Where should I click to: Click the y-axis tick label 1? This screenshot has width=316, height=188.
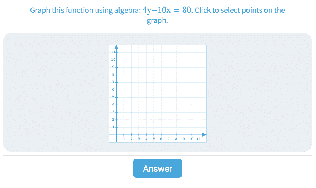coord(114,127)
